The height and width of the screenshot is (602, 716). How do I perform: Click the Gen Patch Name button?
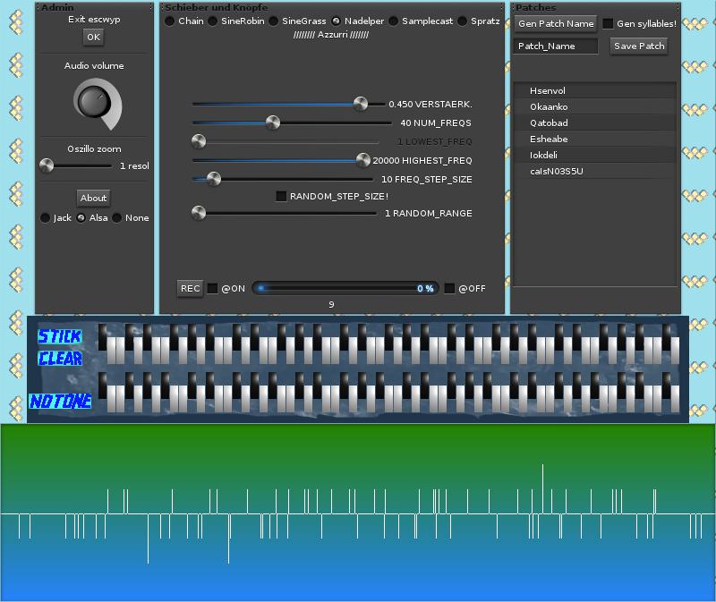tap(555, 24)
